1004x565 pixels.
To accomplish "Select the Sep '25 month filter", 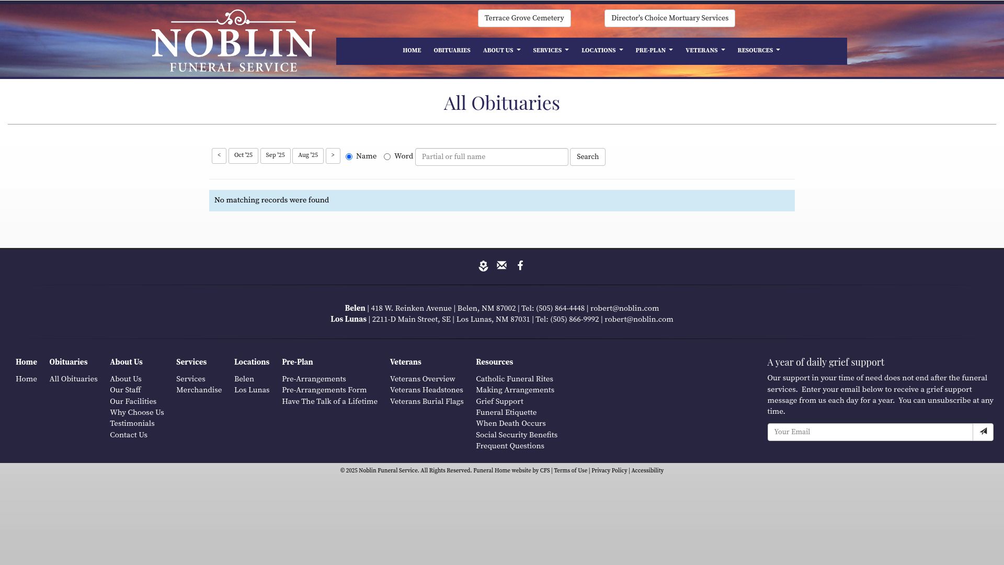I will tap(276, 155).
